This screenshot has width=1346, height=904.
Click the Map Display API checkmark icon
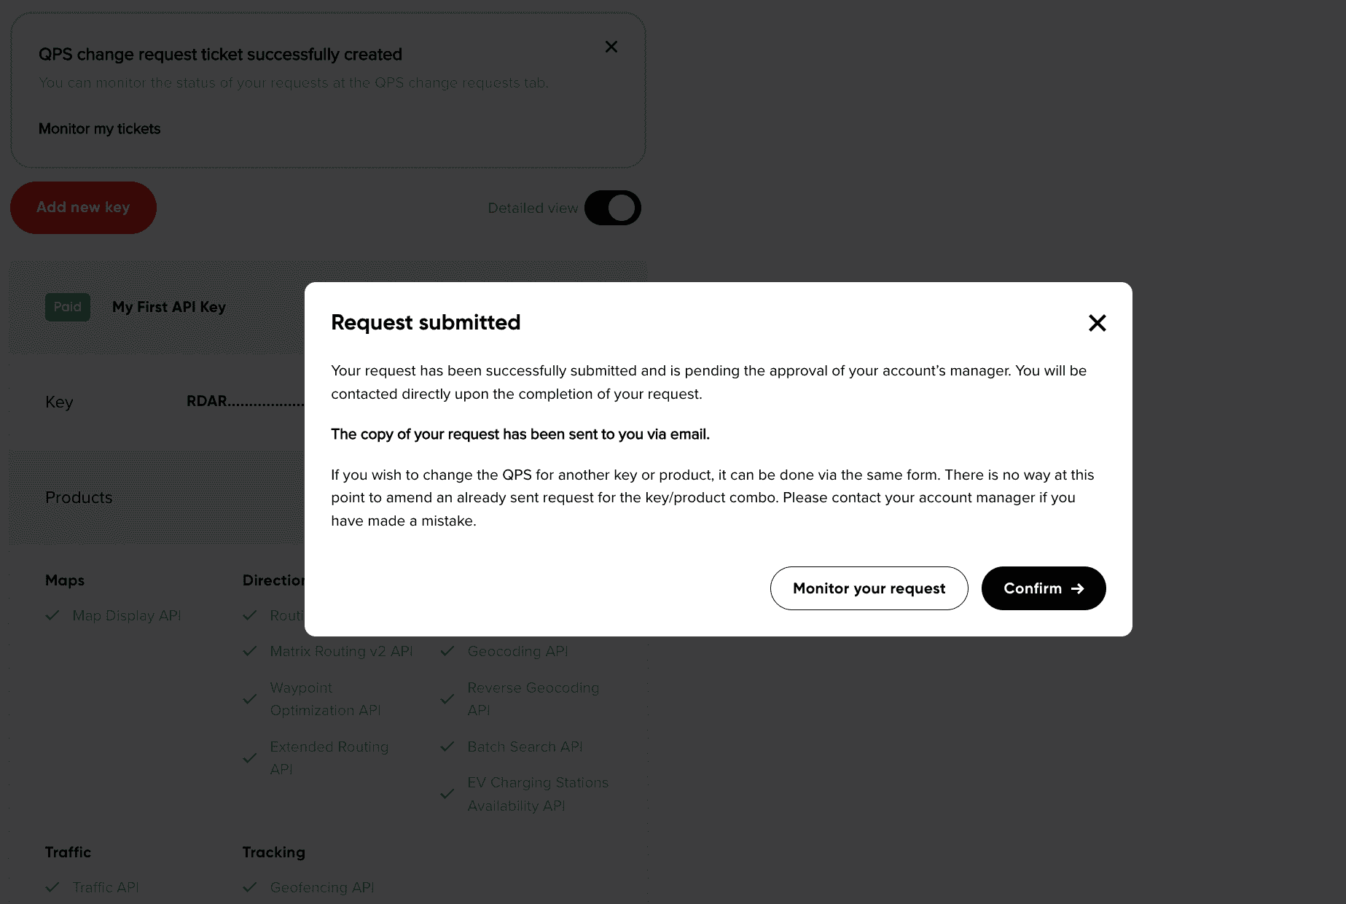coord(52,615)
